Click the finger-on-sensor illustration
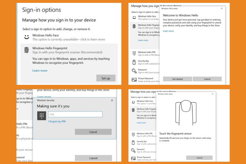The width and height of the screenshot is (246, 164). 186,113
